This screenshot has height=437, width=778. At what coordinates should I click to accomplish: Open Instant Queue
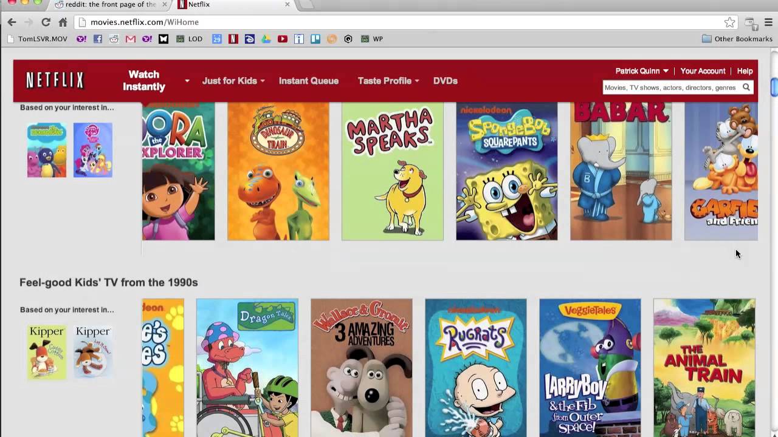coord(309,81)
